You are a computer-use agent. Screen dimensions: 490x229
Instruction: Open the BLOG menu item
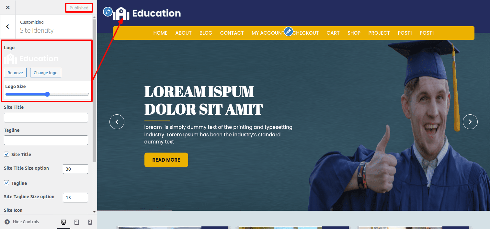pos(206,33)
